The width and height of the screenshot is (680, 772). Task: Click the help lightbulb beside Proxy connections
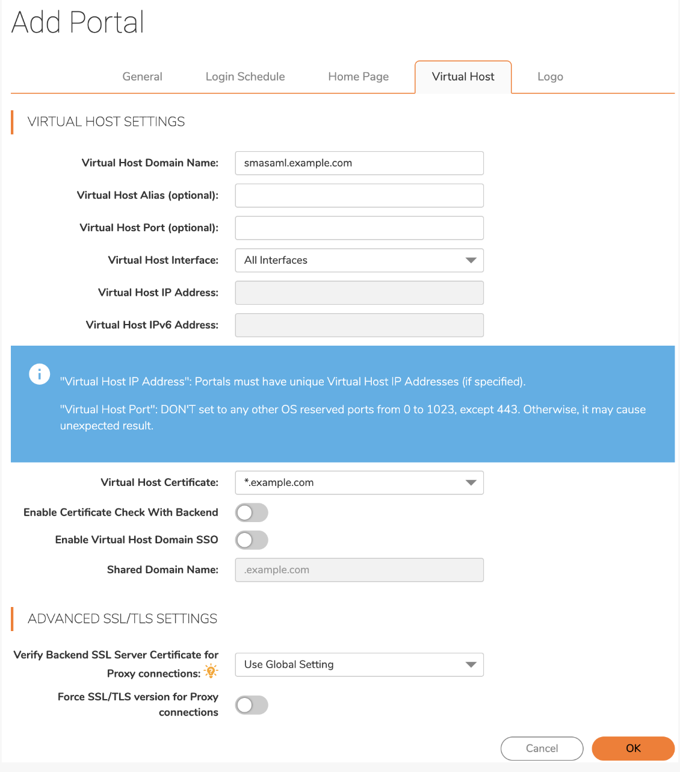pos(211,671)
